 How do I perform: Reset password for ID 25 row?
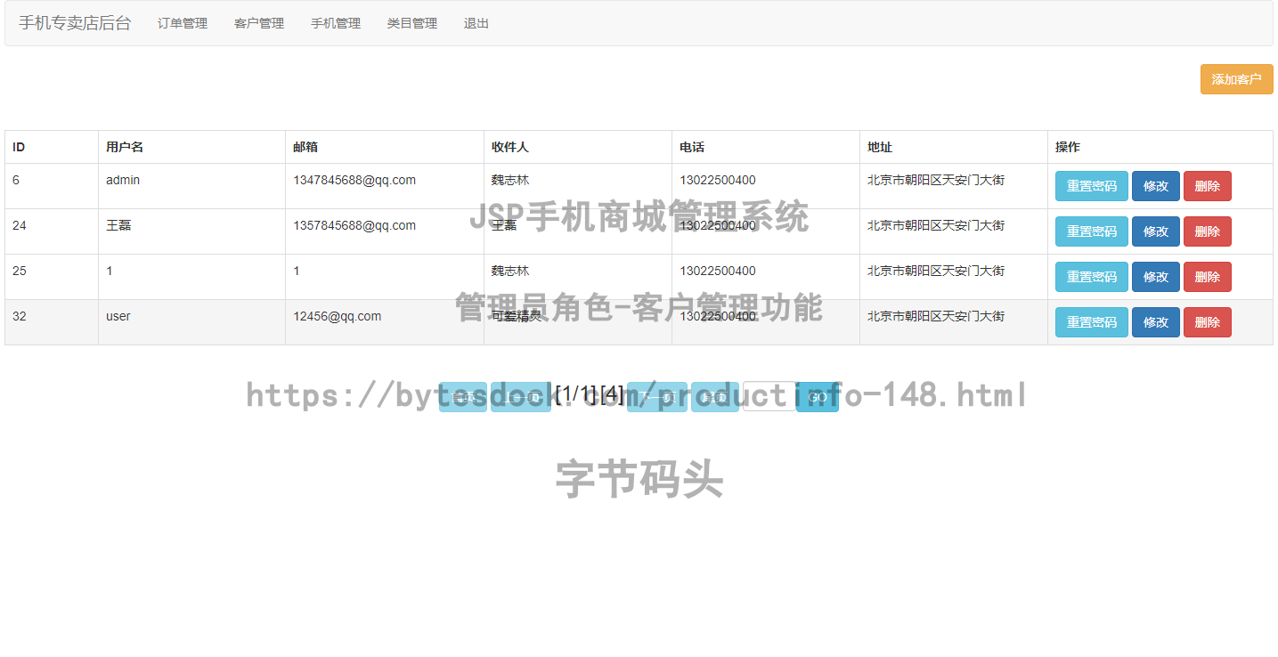pos(1091,277)
